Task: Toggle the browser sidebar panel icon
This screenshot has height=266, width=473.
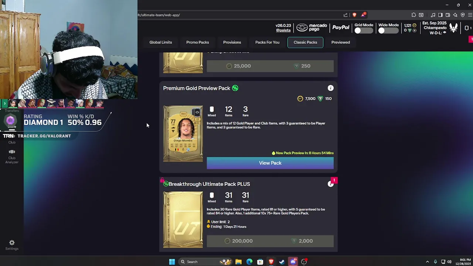Action: pyautogui.click(x=440, y=15)
